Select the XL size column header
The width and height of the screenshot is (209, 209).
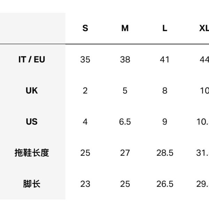coord(204,28)
